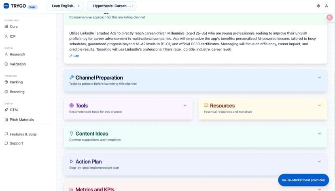
Task: Open the settings gear icon
Action: point(318,6)
